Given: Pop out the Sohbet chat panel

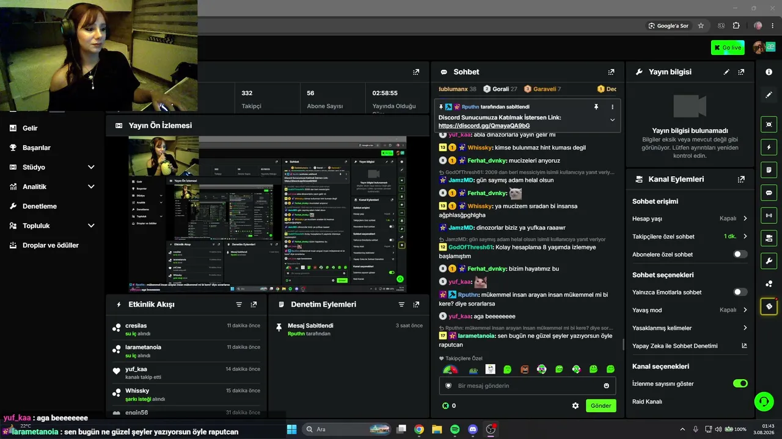Looking at the screenshot, I should point(611,72).
